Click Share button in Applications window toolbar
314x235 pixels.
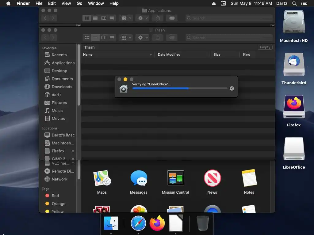(158, 18)
